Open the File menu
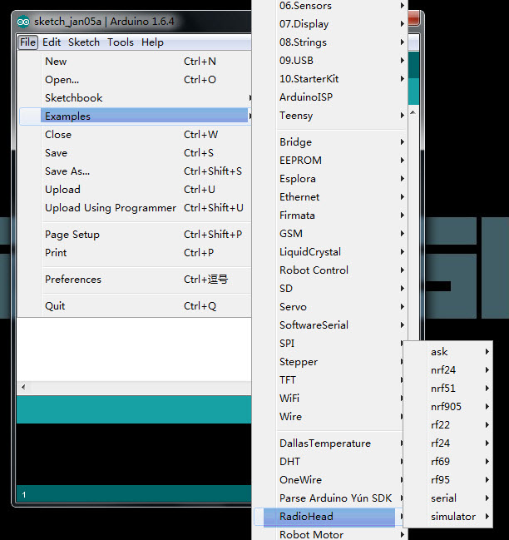This screenshot has height=540, width=509. [27, 42]
